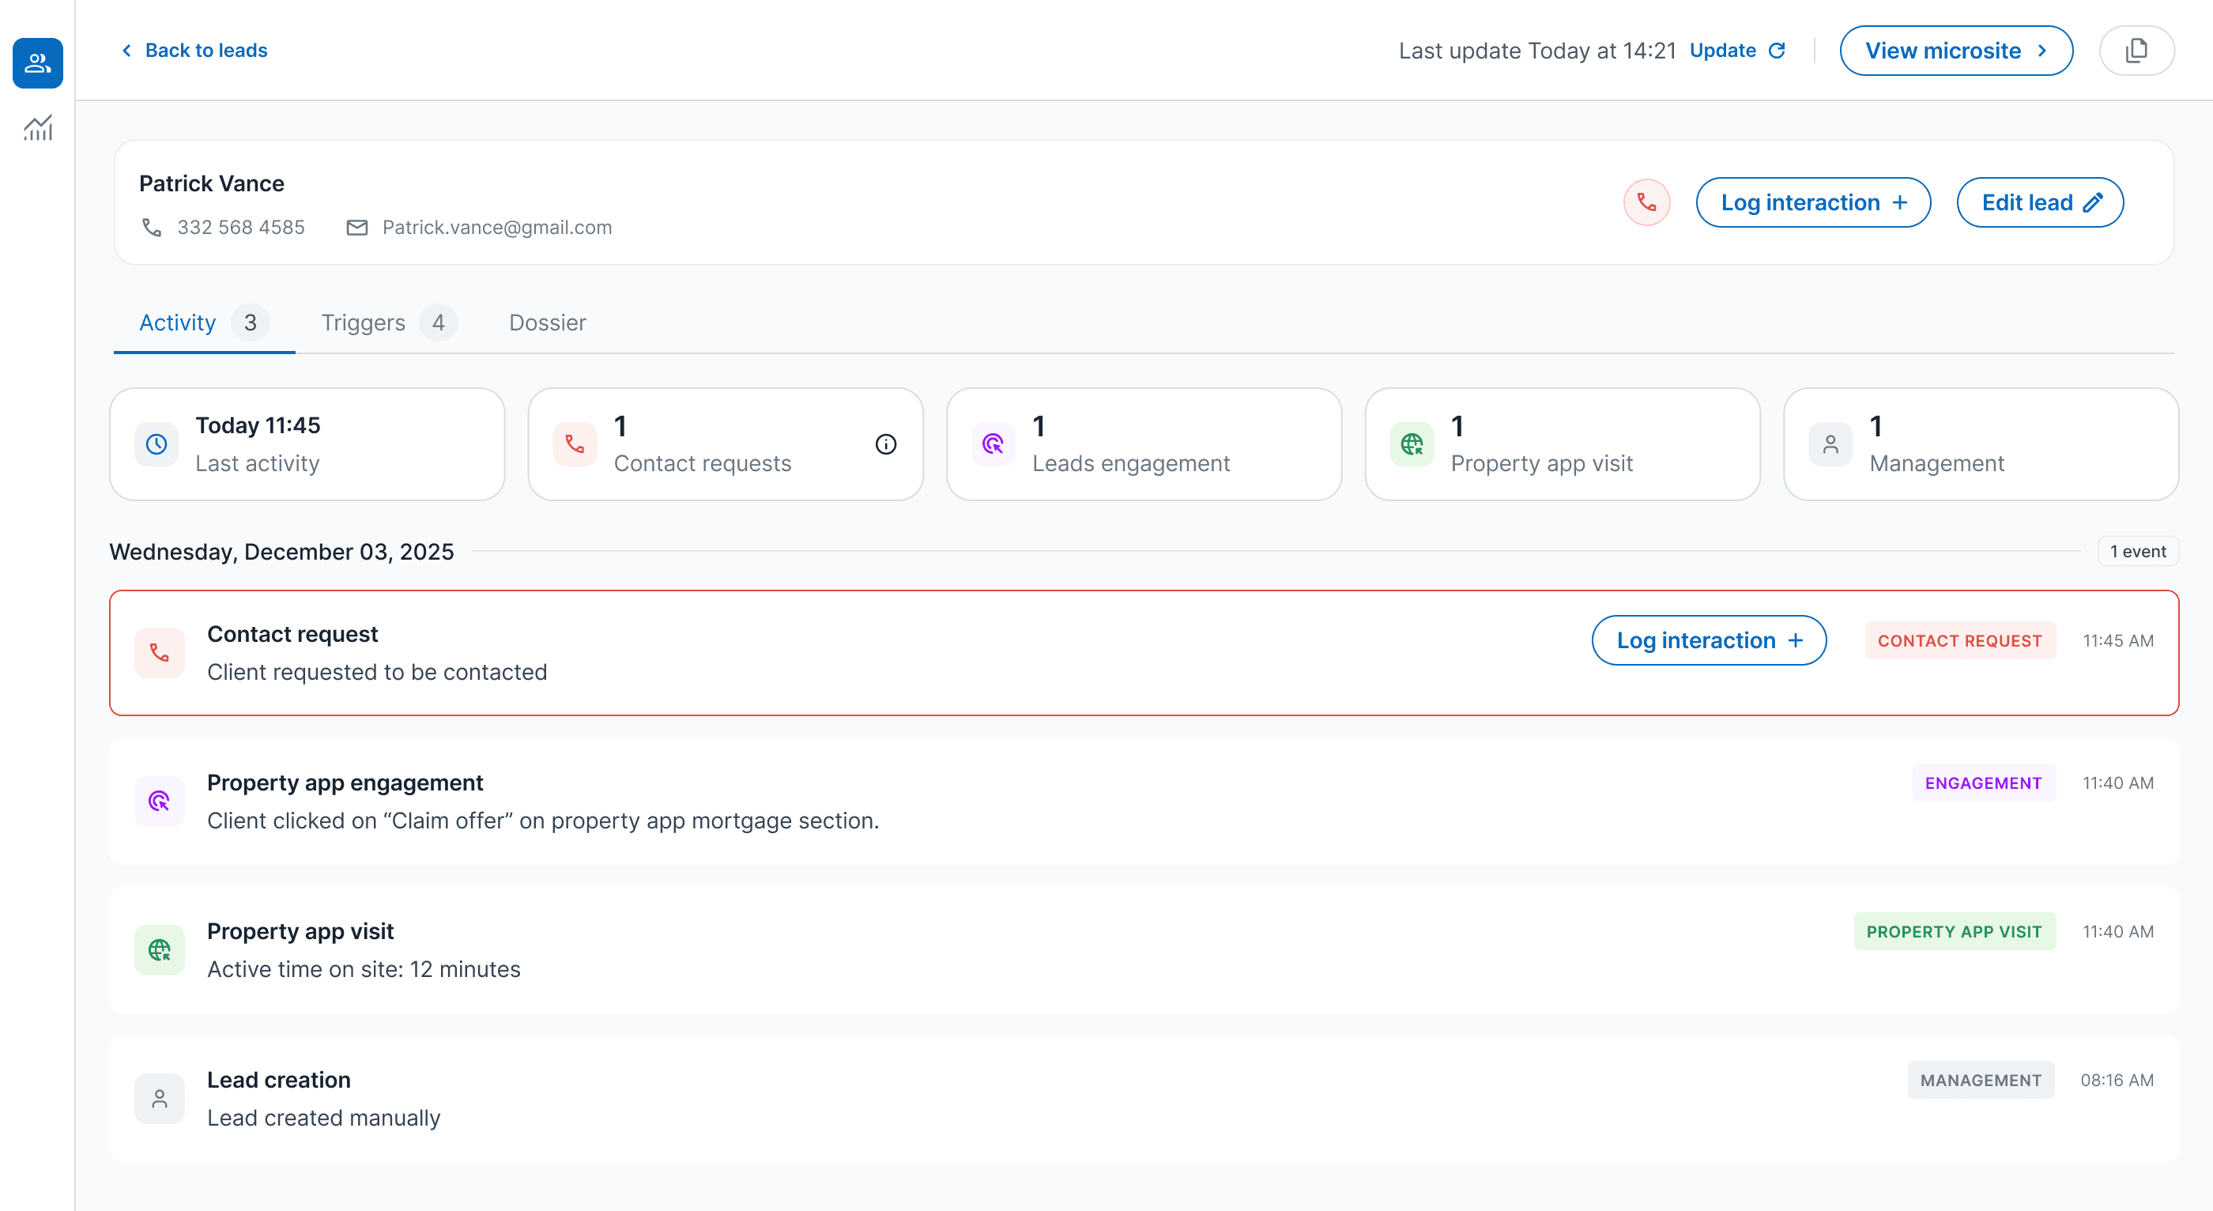Click the Last activity clock icon
2213x1211 pixels.
(x=156, y=444)
